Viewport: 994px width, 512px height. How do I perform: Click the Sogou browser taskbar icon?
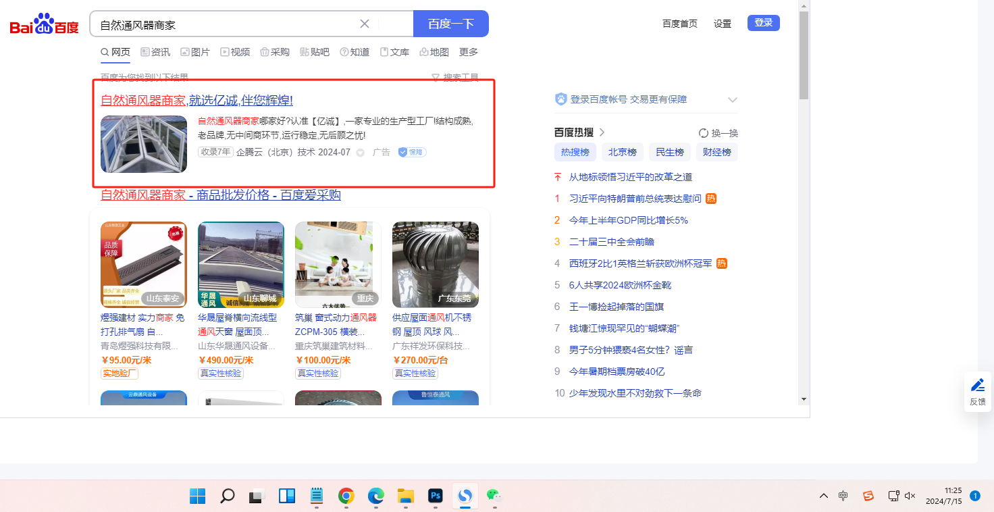465,496
